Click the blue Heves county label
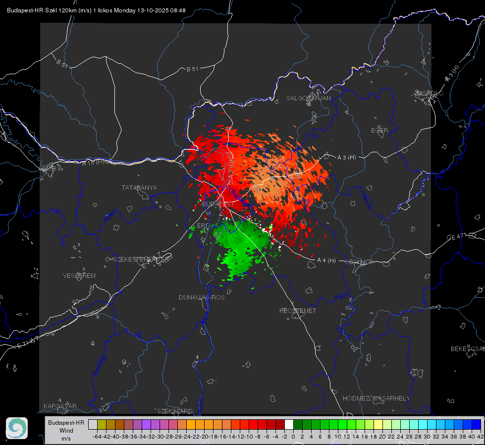The image size is (485, 445). click(x=366, y=201)
